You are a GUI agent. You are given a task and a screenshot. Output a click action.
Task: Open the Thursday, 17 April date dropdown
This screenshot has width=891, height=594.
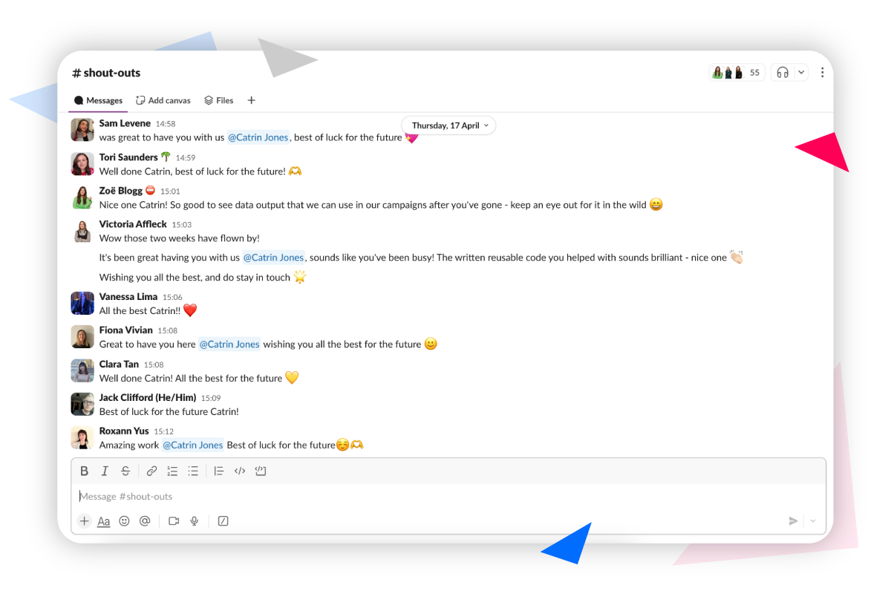point(449,125)
